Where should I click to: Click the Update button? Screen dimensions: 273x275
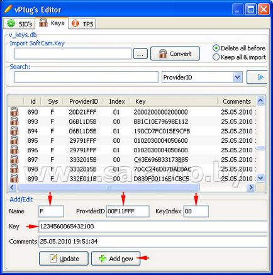tap(64, 259)
